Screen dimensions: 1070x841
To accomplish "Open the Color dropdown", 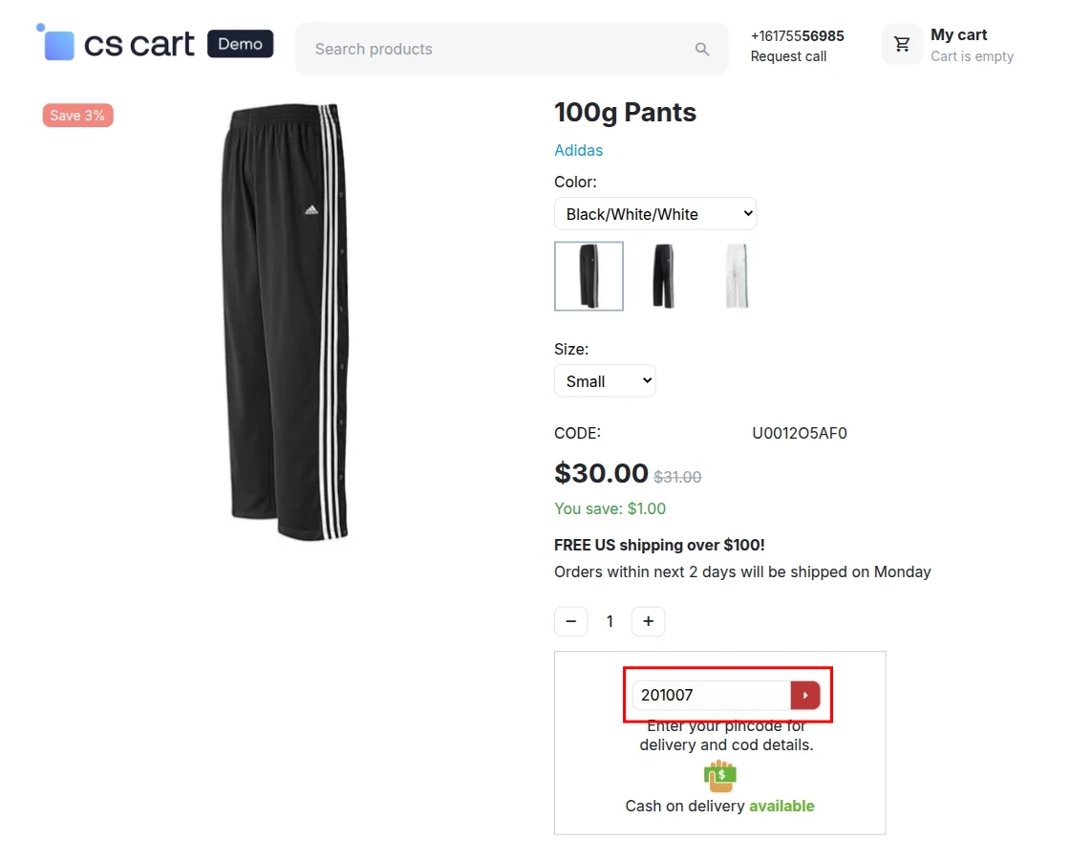I will pos(655,213).
